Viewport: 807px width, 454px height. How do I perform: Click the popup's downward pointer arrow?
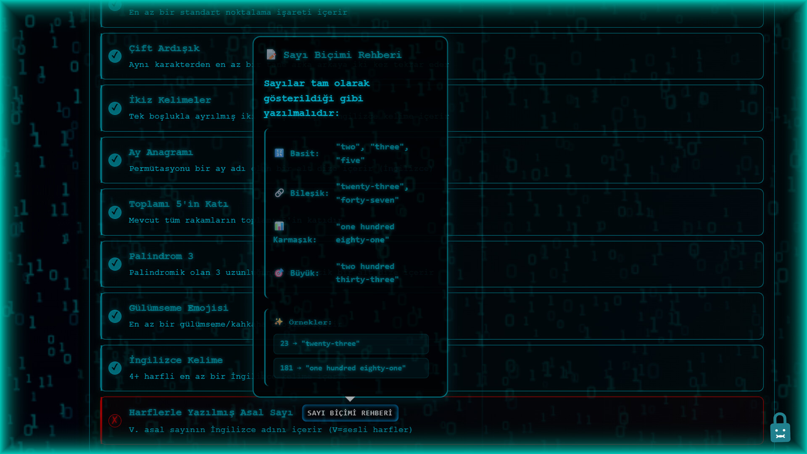pos(350,399)
